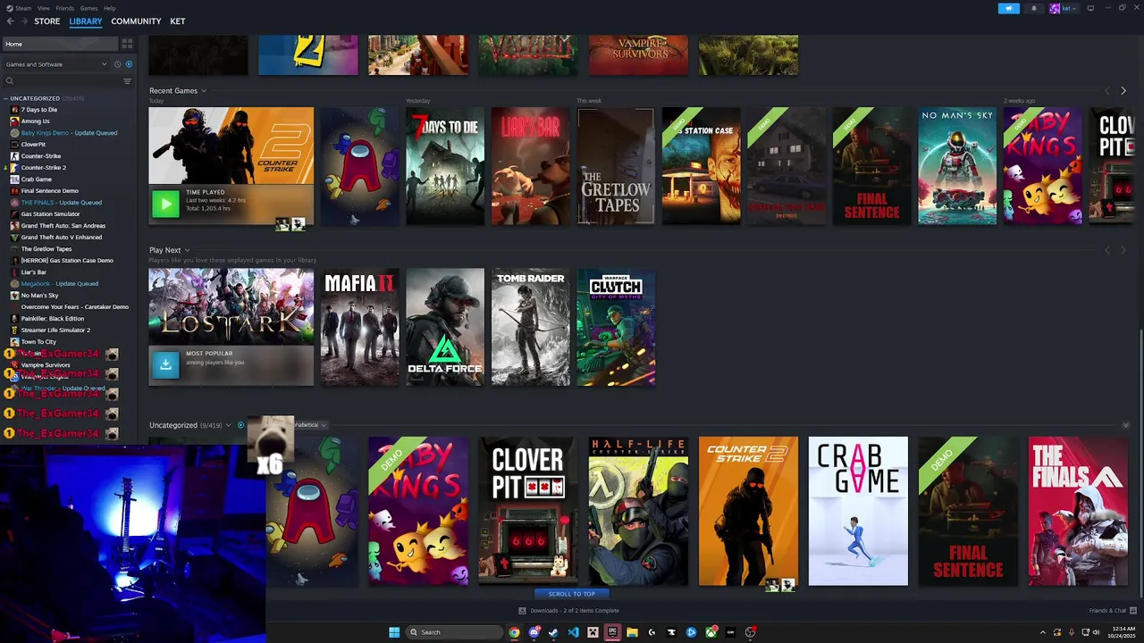Click the back navigation arrow
This screenshot has height=643, width=1144.
tap(10, 21)
